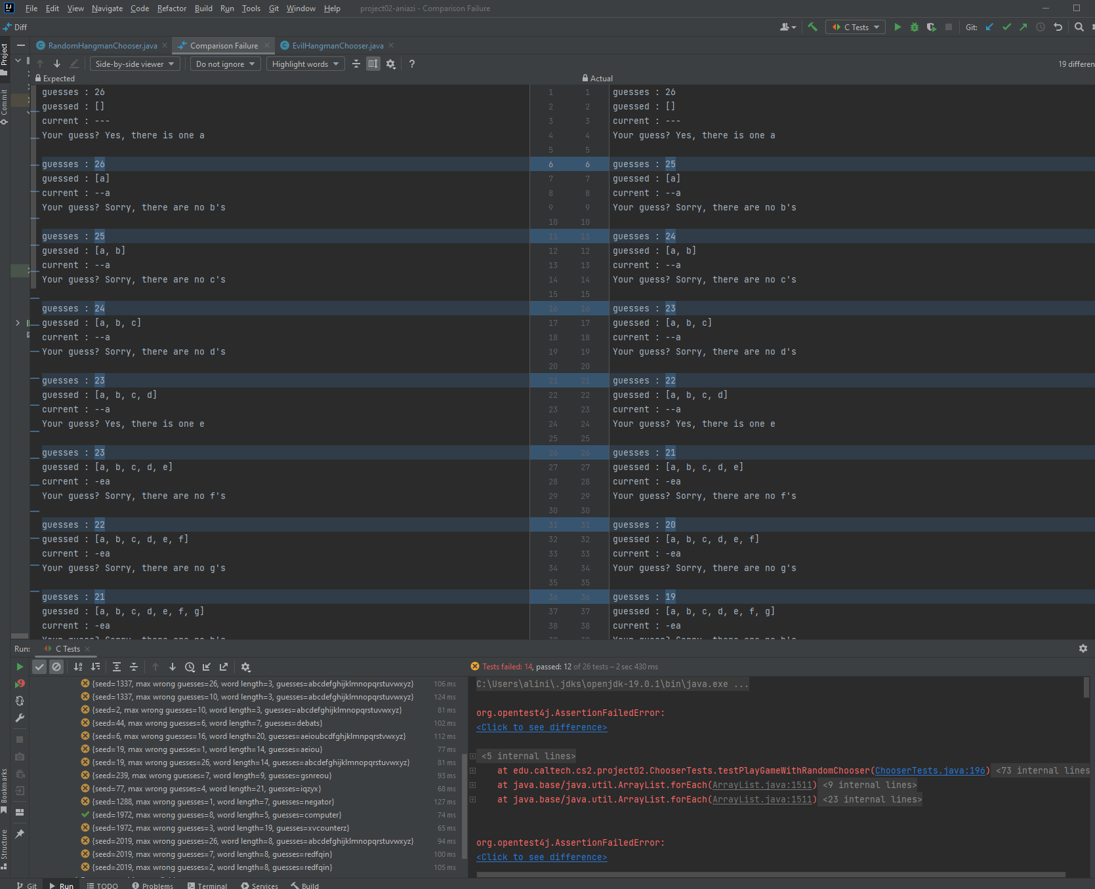Screen dimensions: 1095x889
Task: Sort test results alphabetically
Action: pyautogui.click(x=78, y=667)
